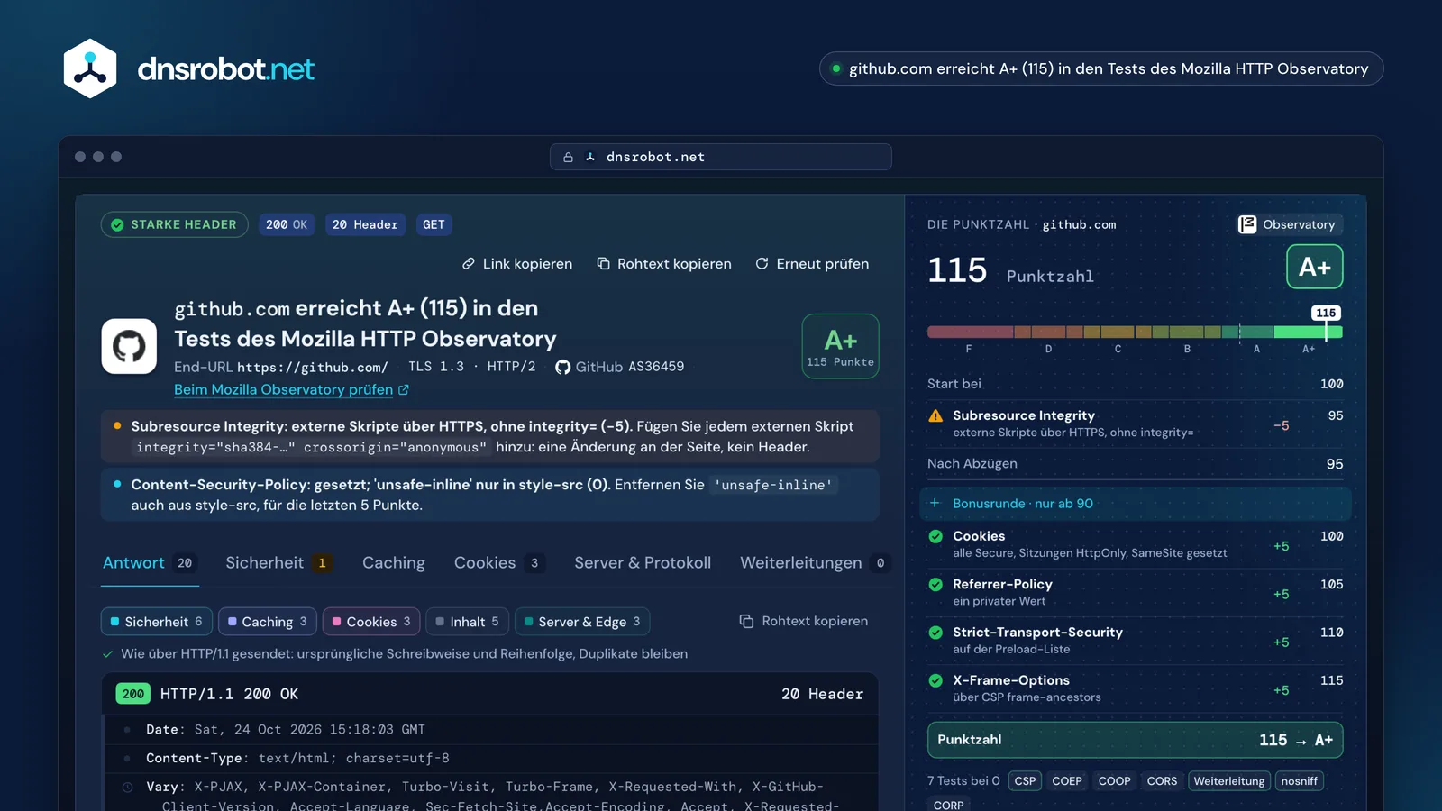Click the green check beside Referrer-Policy
The width and height of the screenshot is (1442, 811).
(x=935, y=584)
